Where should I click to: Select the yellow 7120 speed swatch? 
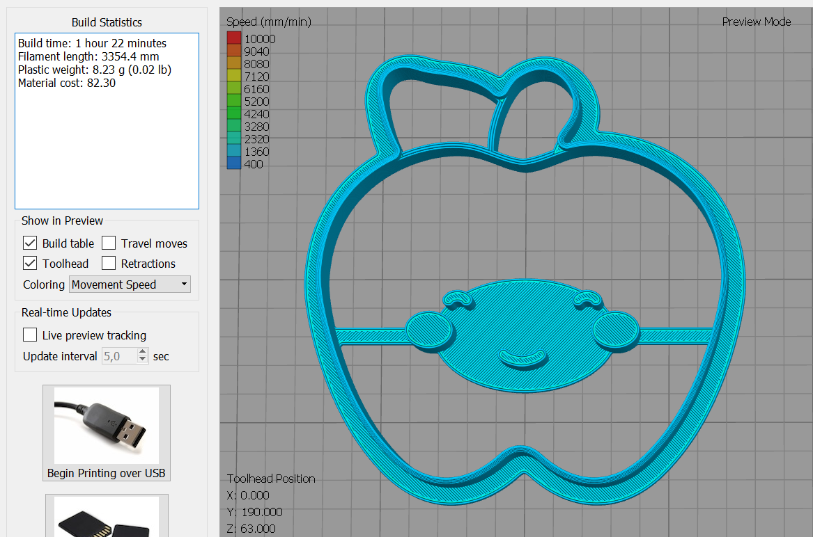[x=233, y=77]
